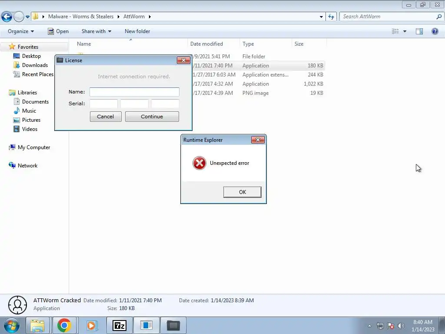Viewport: 445px width, 334px height.
Task: Open Action Center flag icon
Action: pyautogui.click(x=391, y=326)
